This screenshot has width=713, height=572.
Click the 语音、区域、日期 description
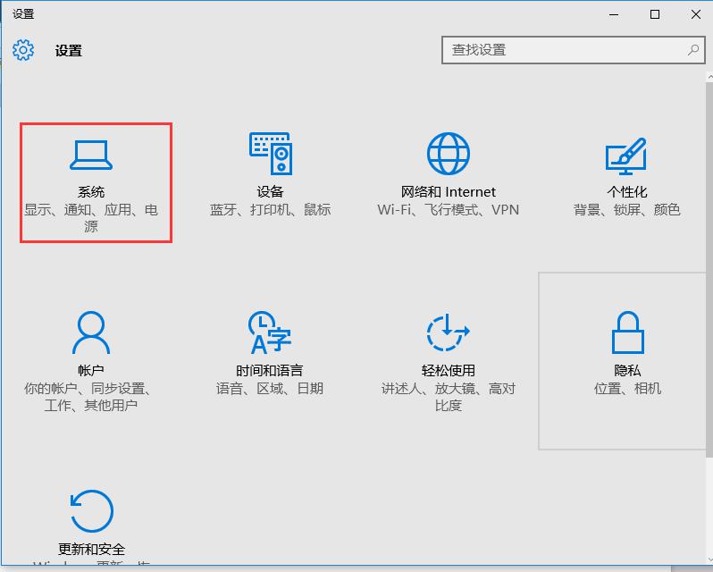tap(270, 388)
